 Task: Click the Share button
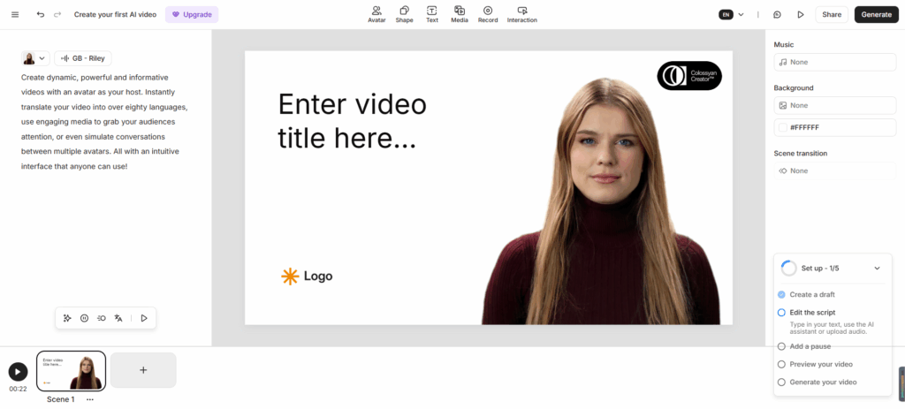[x=831, y=14]
